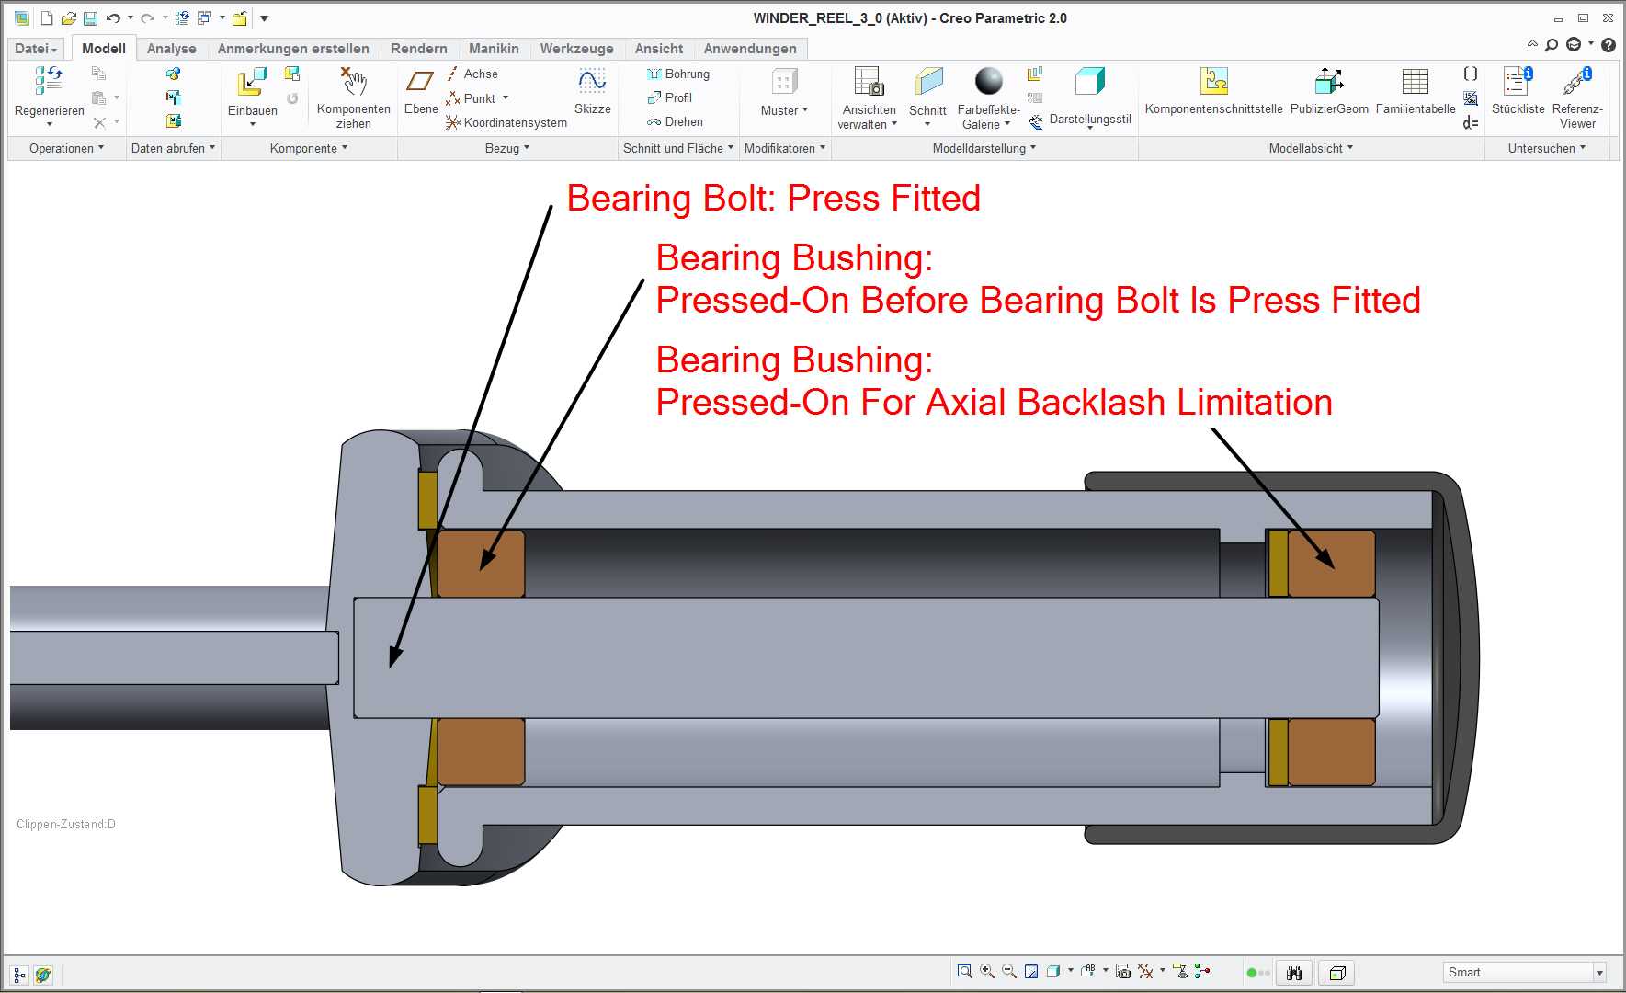
Task: Open the Smart selection filter dropdown
Action: tap(1525, 973)
